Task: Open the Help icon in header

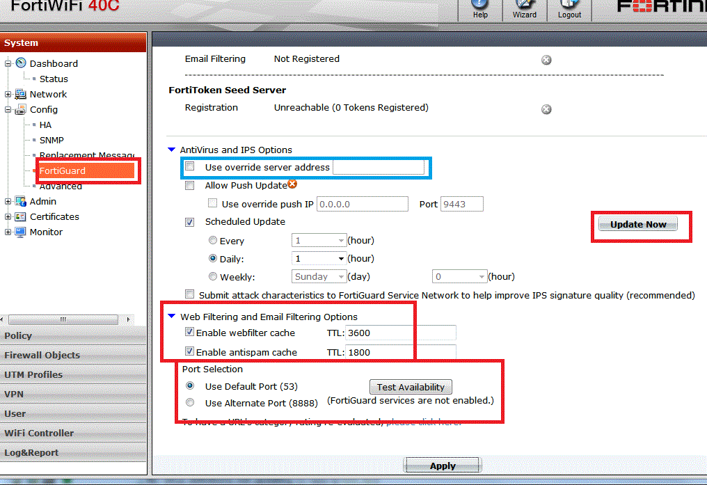Action: (479, 4)
